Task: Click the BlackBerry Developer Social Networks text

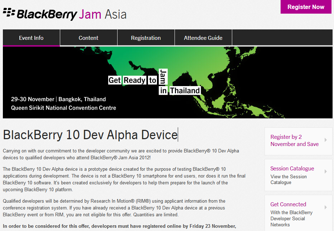Action: (291, 219)
